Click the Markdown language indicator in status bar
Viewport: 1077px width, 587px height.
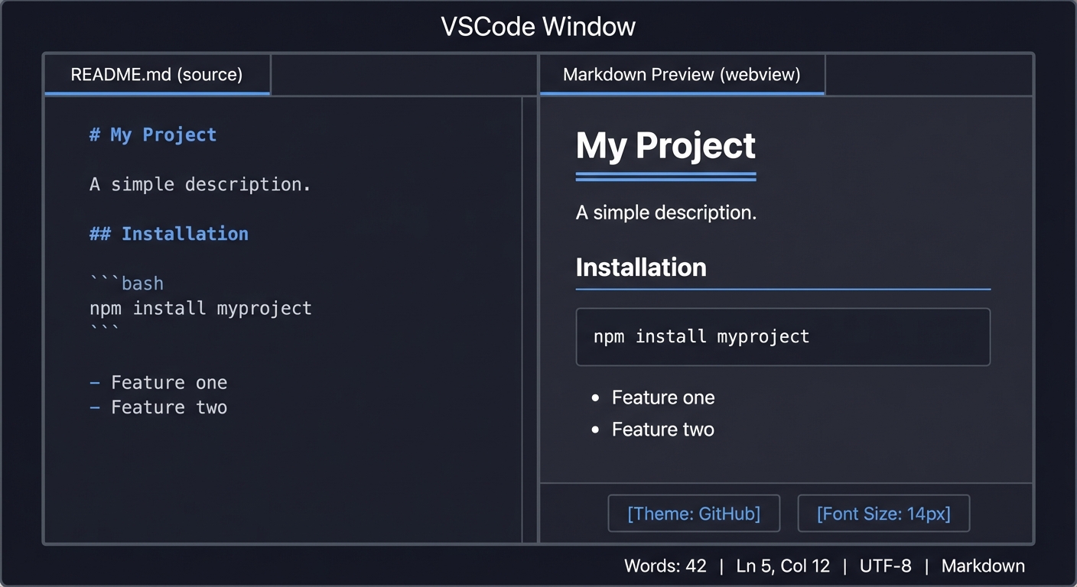[x=983, y=566]
